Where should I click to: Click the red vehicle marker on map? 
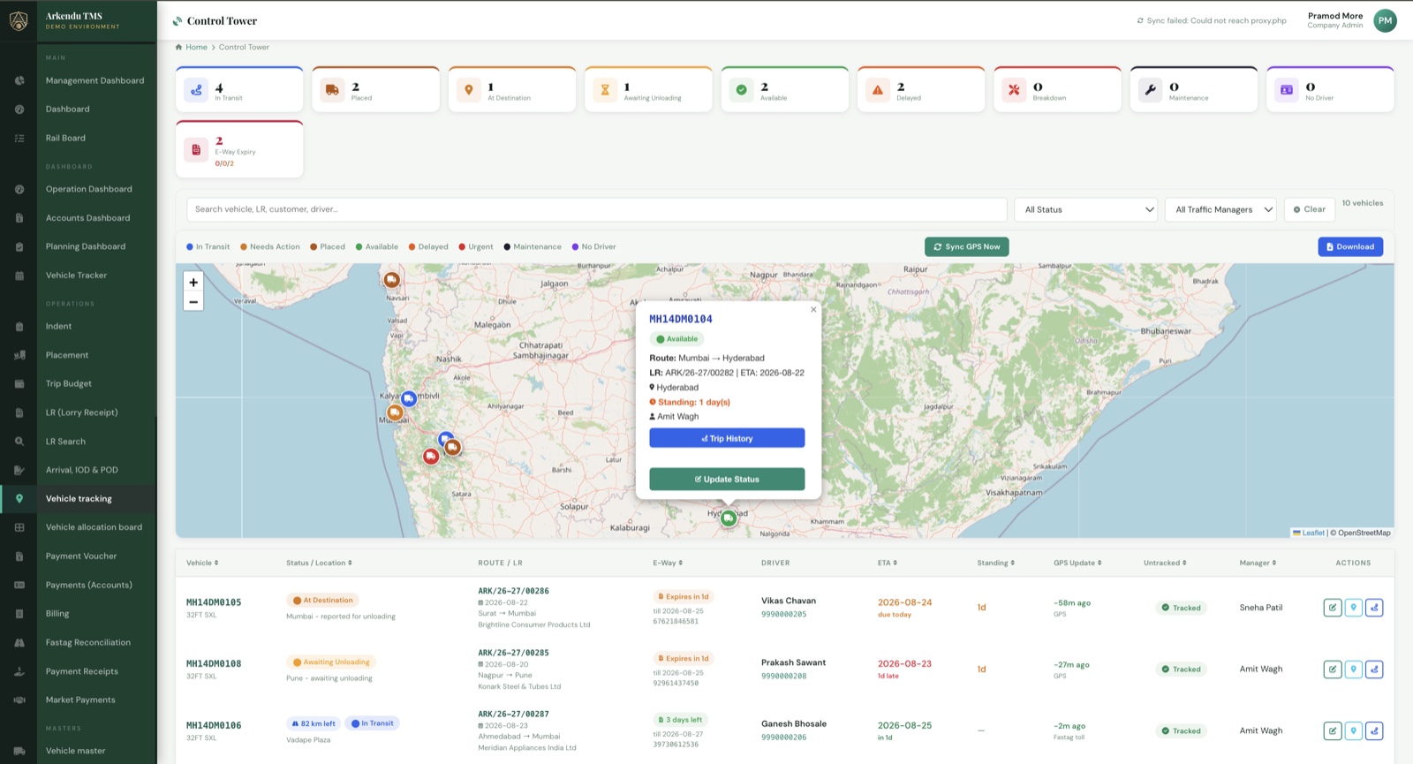tap(431, 457)
